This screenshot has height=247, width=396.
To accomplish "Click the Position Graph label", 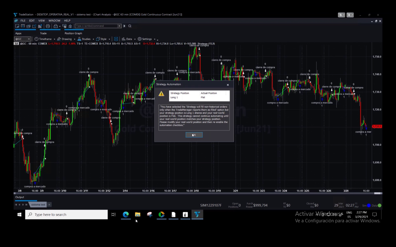I will pyautogui.click(x=73, y=33).
